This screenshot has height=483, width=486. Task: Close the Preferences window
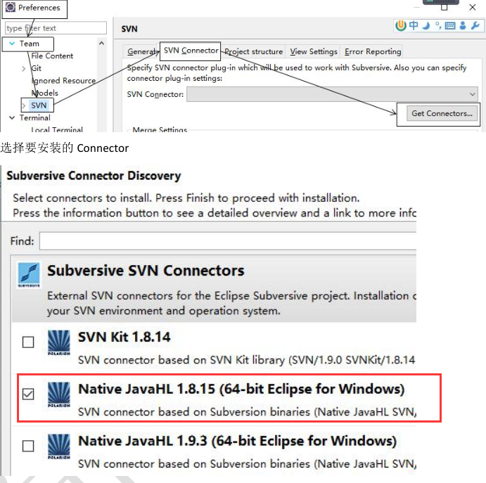473,7
